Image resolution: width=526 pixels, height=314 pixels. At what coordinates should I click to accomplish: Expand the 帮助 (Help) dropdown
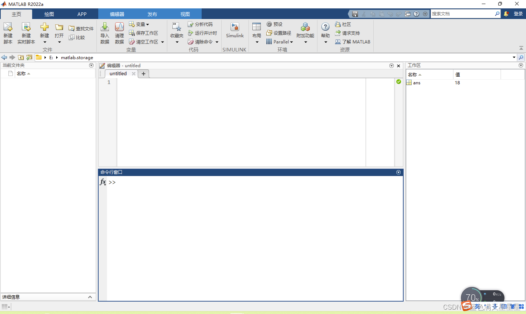(325, 42)
